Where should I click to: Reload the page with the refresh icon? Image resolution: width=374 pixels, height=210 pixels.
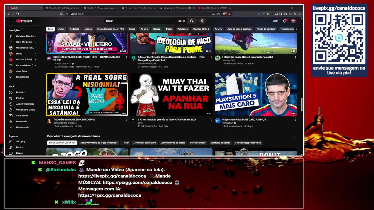(x=18, y=14)
